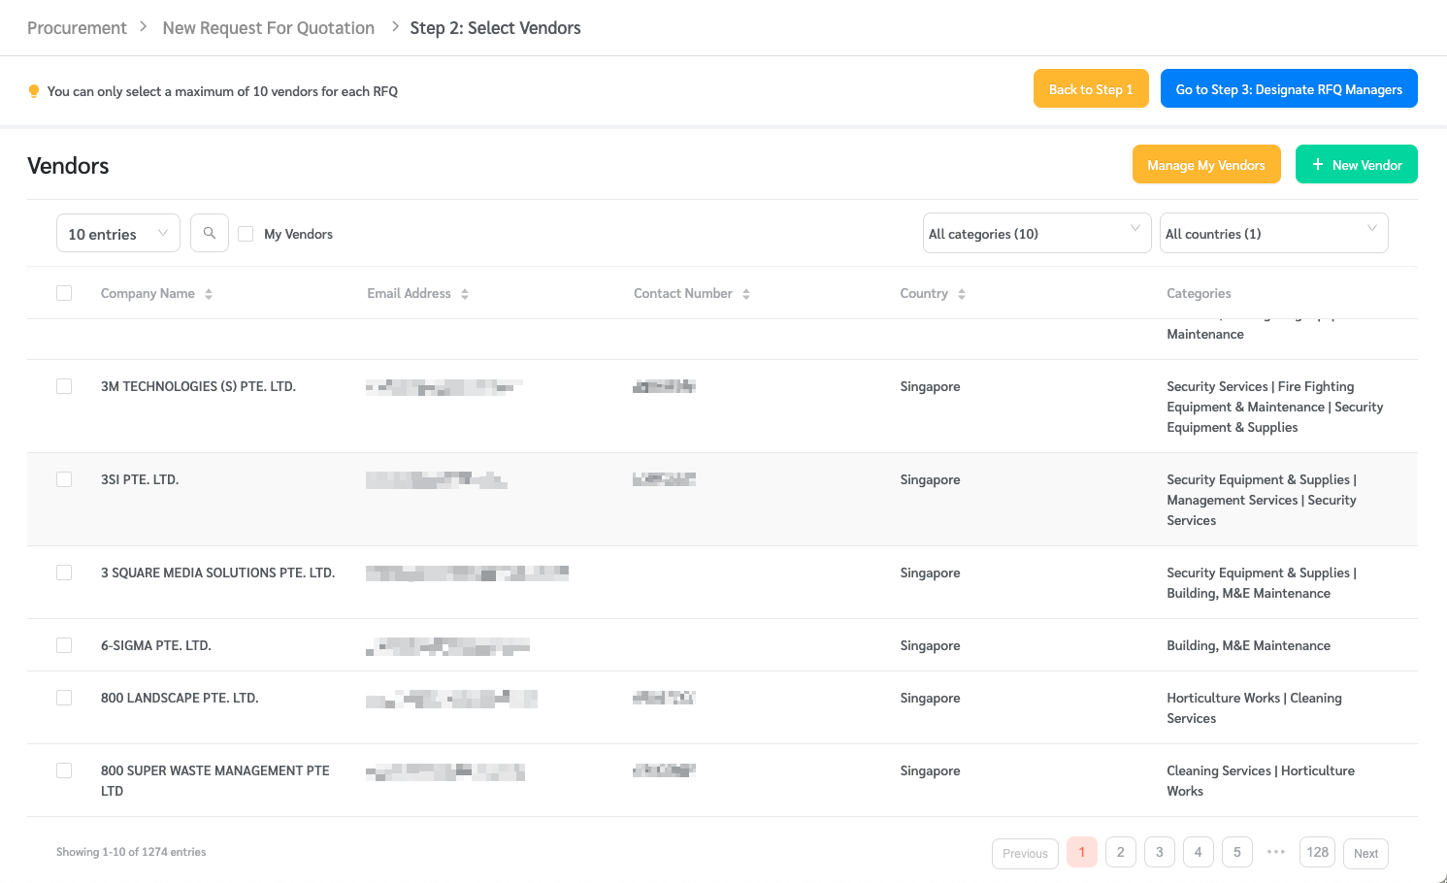This screenshot has width=1447, height=883.
Task: Sort the Country column
Action: point(961,293)
